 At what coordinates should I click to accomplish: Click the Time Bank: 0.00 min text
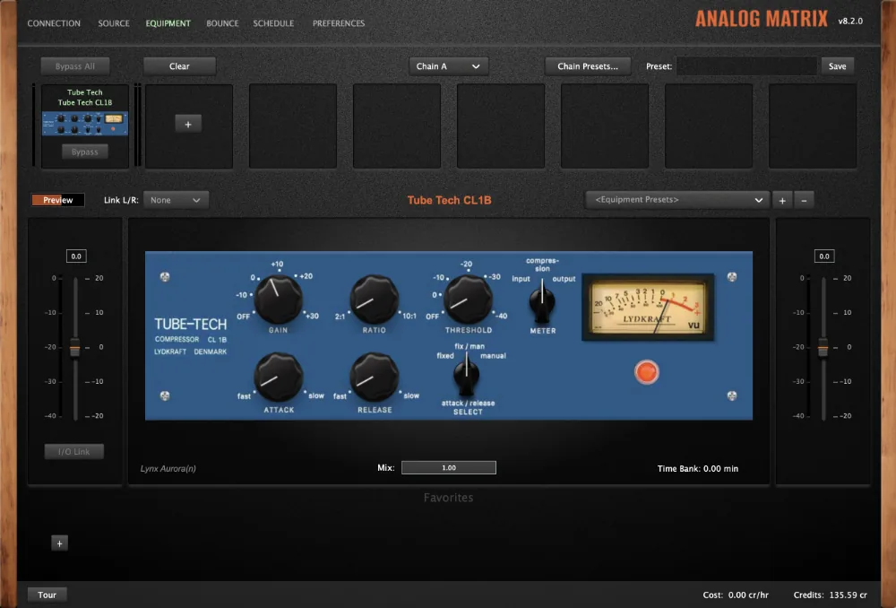698,468
